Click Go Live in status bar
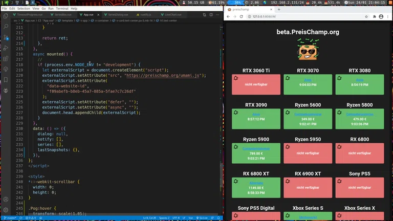This screenshot has height=221, width=393. click(203, 218)
